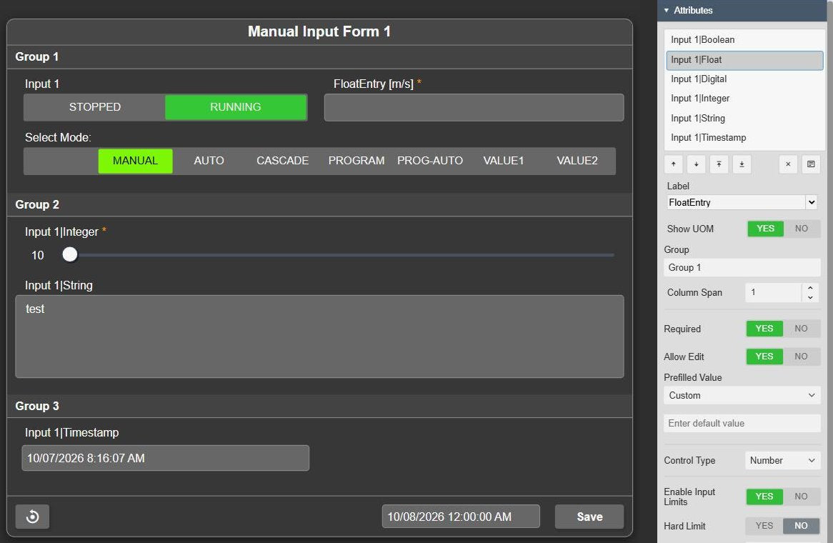The image size is (833, 543).
Task: Choose MANUAL mode
Action: point(136,161)
